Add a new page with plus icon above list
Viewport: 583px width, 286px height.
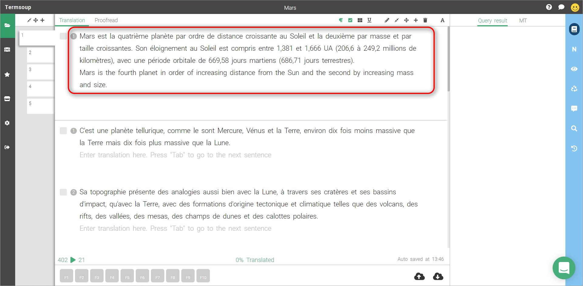click(42, 20)
